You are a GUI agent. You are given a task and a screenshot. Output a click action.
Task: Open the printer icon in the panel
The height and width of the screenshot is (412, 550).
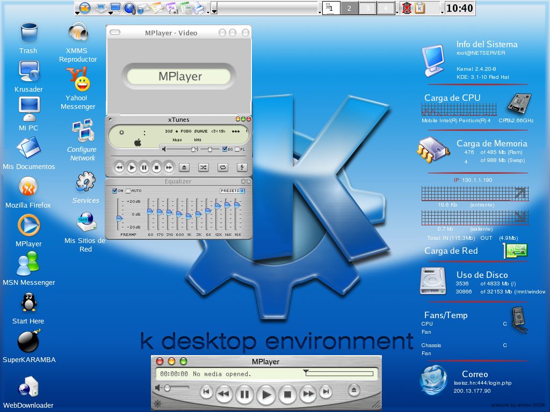(200, 8)
